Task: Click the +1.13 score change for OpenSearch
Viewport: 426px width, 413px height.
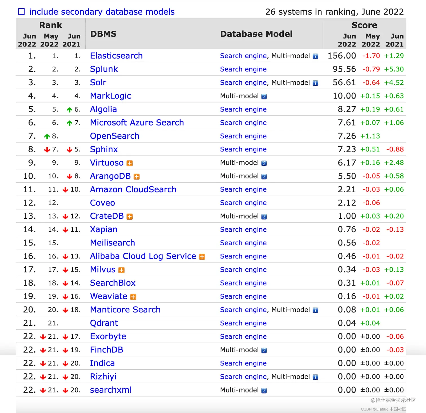Action: click(370, 136)
